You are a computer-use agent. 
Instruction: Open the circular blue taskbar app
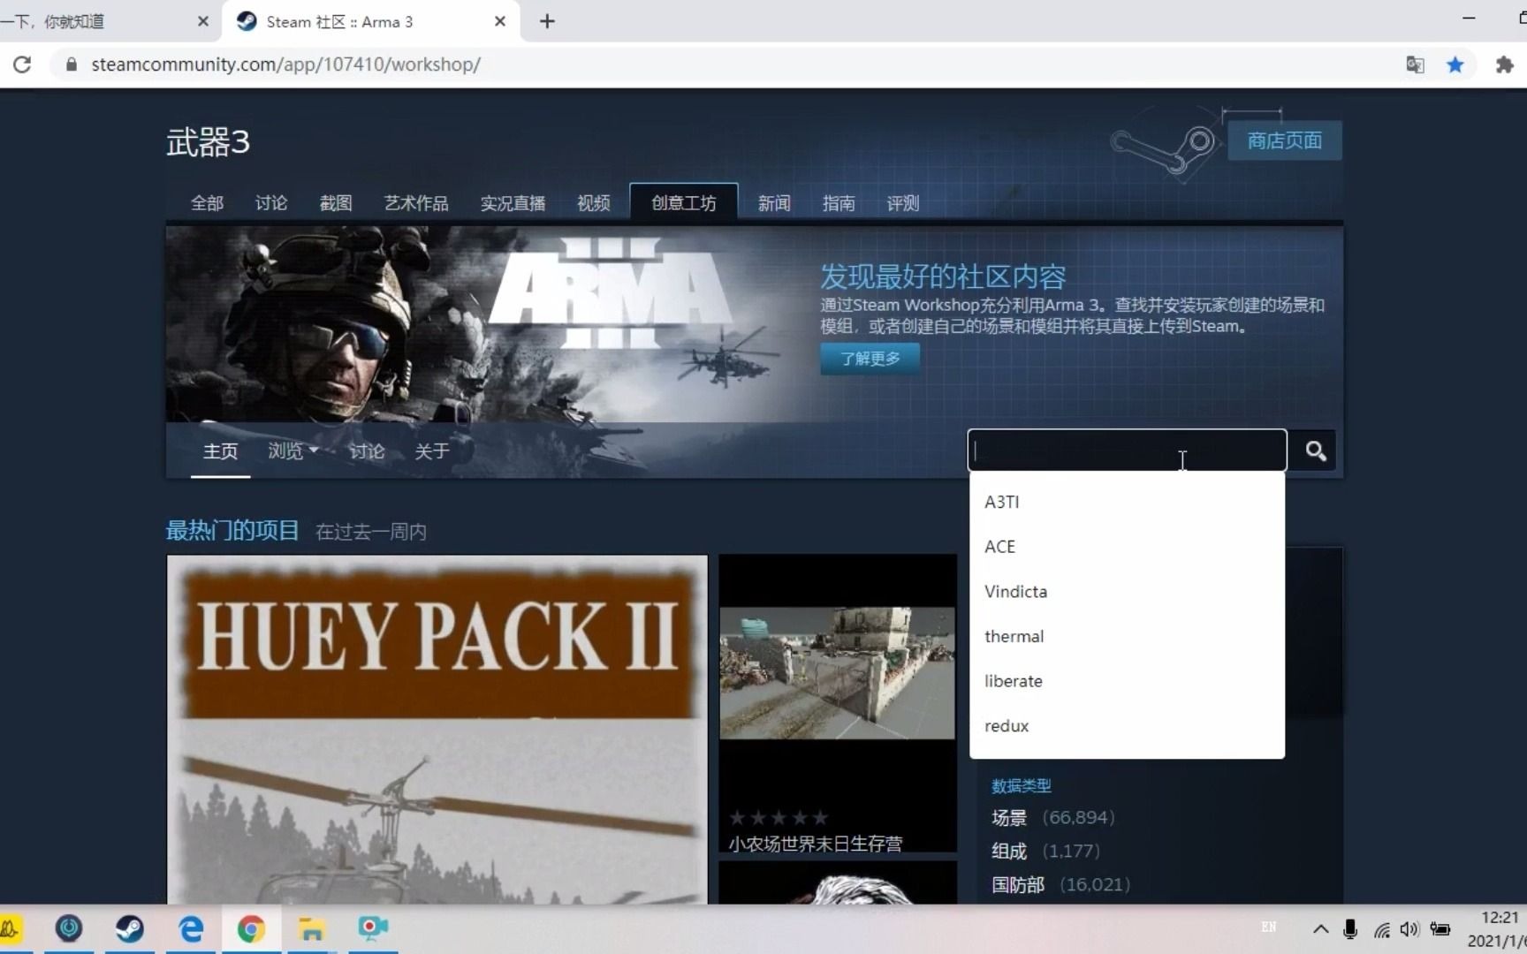click(x=69, y=928)
